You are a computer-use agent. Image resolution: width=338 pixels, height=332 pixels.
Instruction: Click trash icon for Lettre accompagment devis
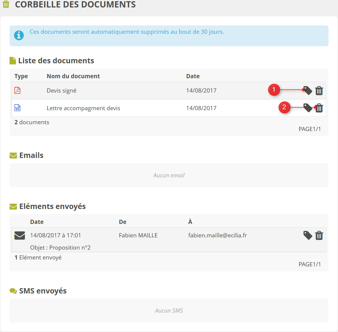[319, 108]
